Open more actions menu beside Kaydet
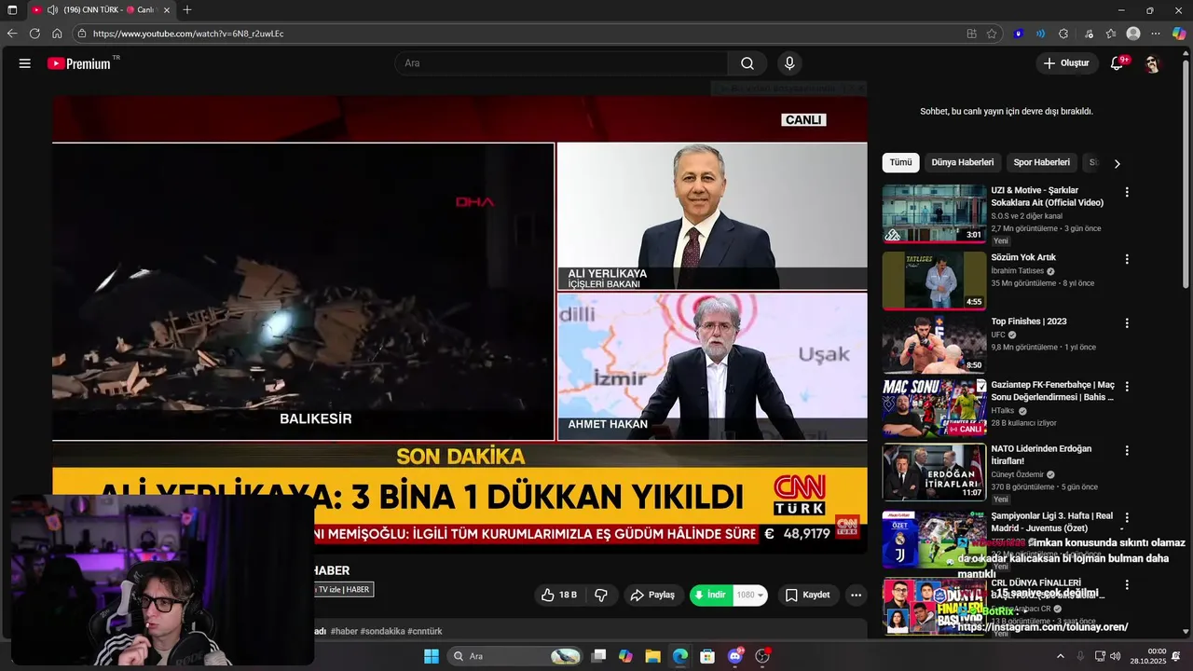 (856, 595)
